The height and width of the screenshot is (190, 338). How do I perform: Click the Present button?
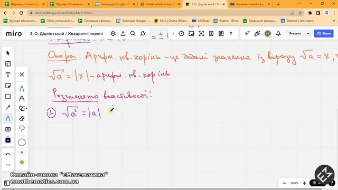(x=295, y=34)
